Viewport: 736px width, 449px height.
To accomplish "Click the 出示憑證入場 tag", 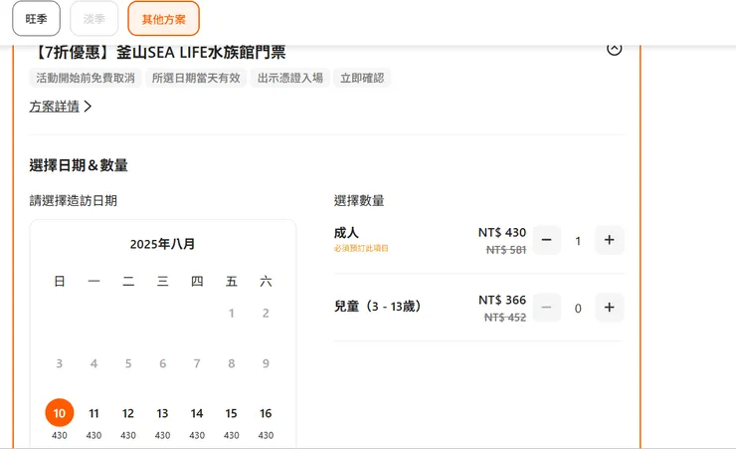I will coord(290,78).
